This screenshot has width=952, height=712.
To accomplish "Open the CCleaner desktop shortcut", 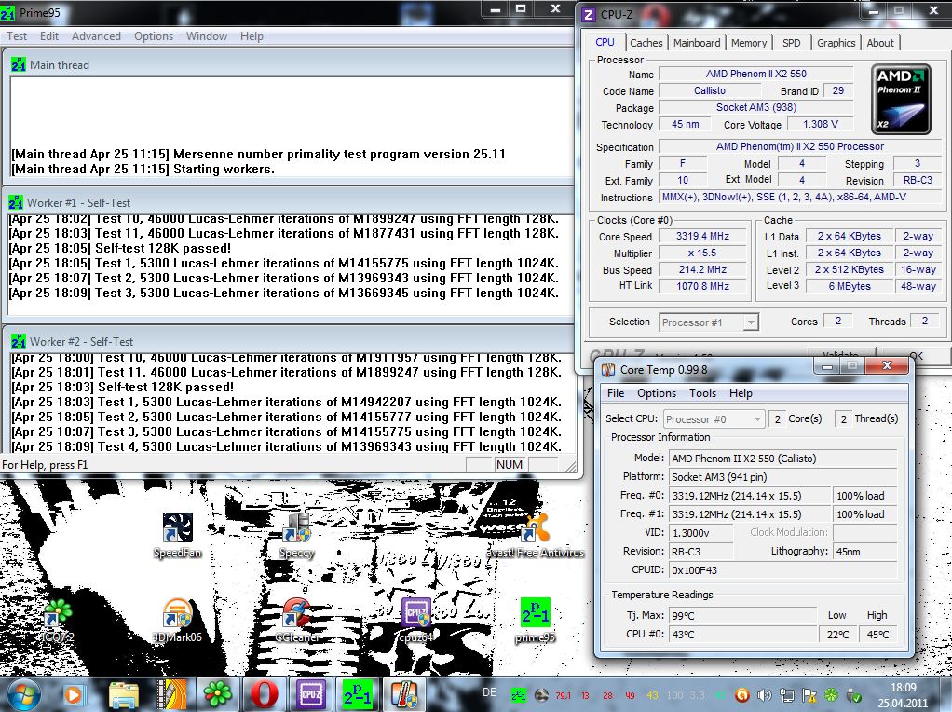I will [x=297, y=620].
